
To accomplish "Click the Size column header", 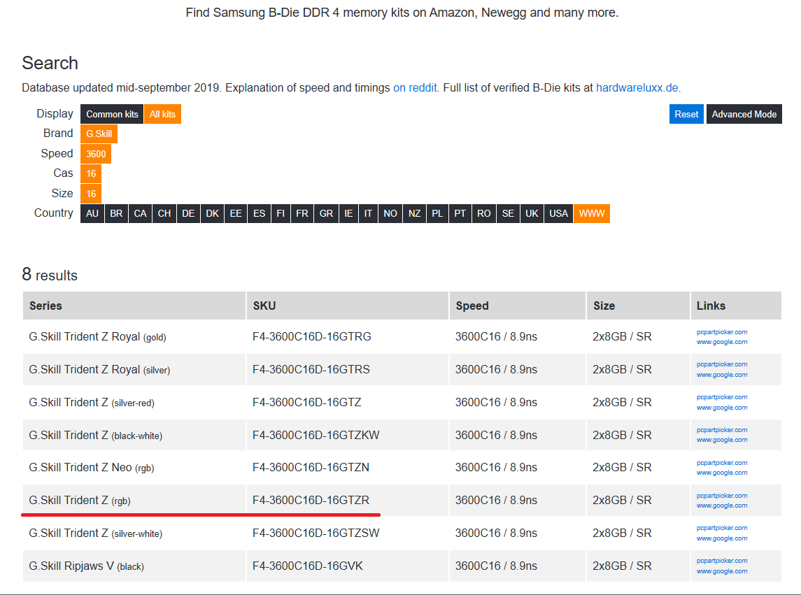I will (638, 306).
